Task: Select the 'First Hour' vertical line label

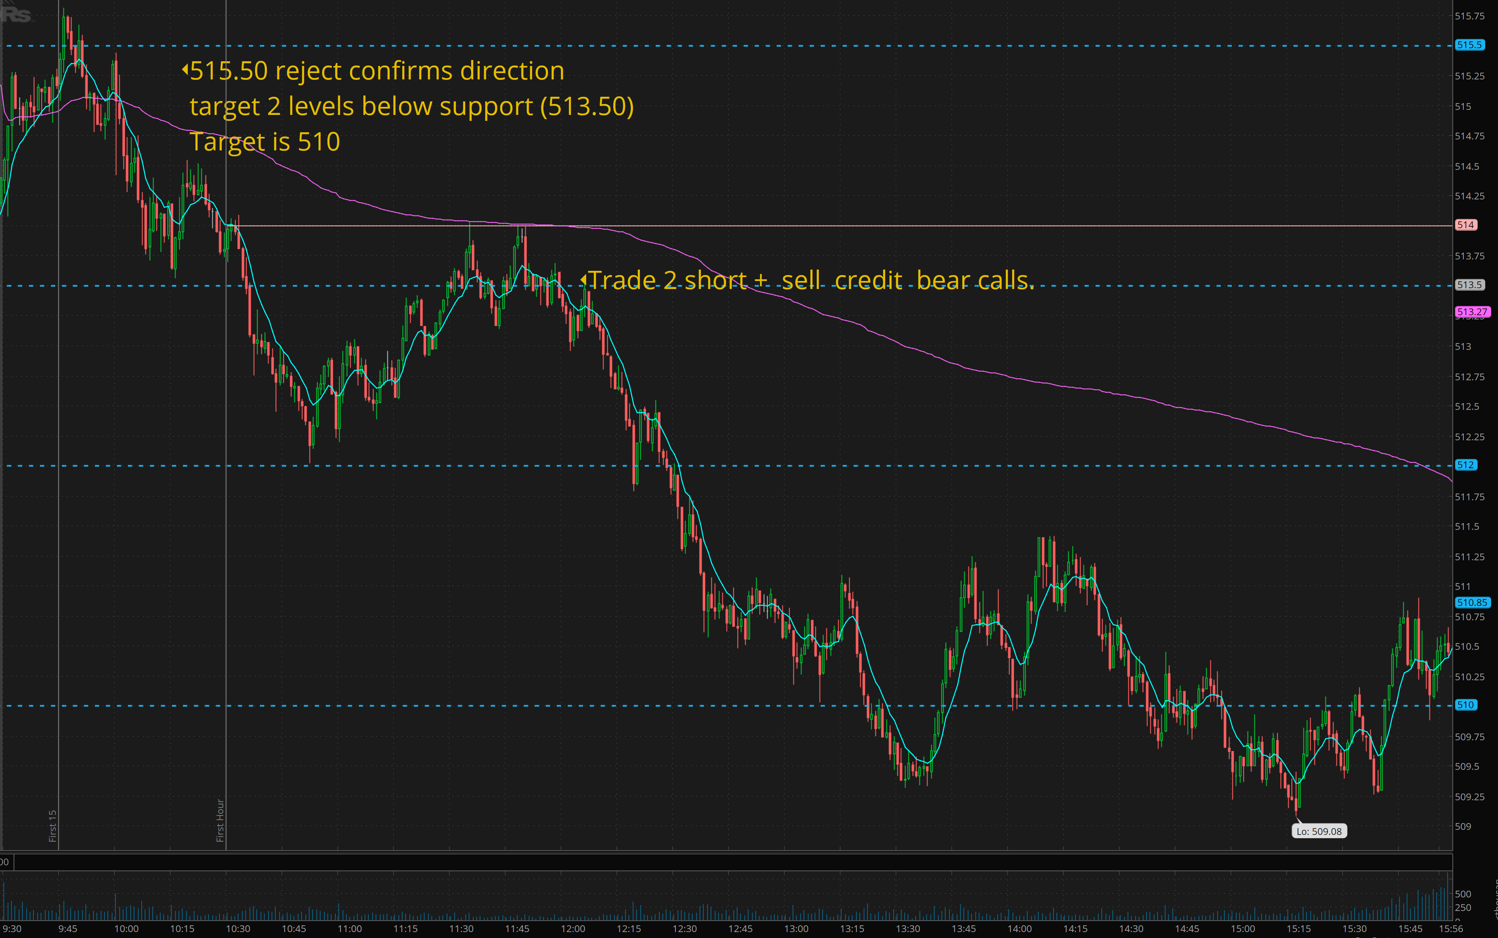Action: point(220,820)
